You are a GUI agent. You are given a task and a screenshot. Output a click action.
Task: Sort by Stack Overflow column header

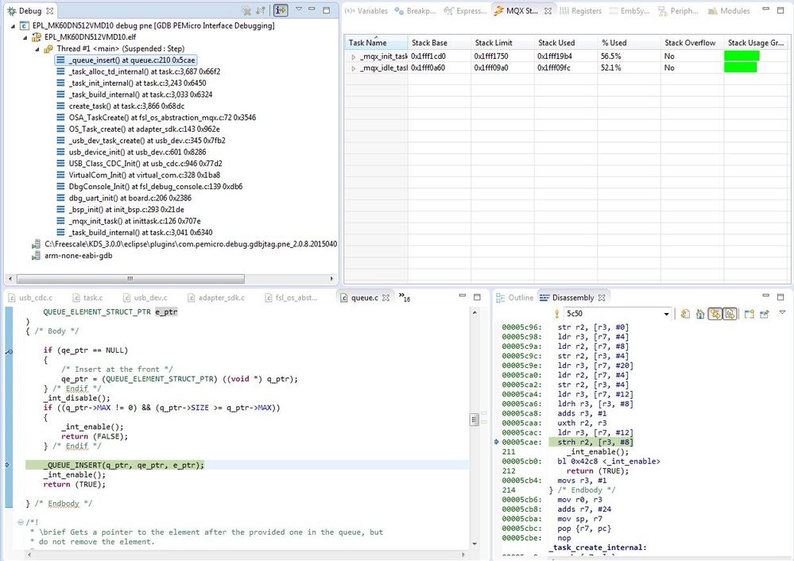692,43
